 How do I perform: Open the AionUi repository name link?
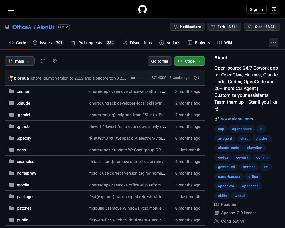pyautogui.click(x=45, y=27)
